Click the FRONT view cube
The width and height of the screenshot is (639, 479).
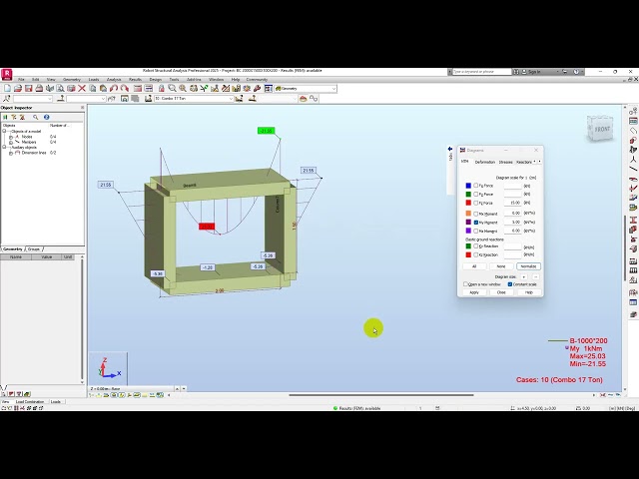coord(600,129)
